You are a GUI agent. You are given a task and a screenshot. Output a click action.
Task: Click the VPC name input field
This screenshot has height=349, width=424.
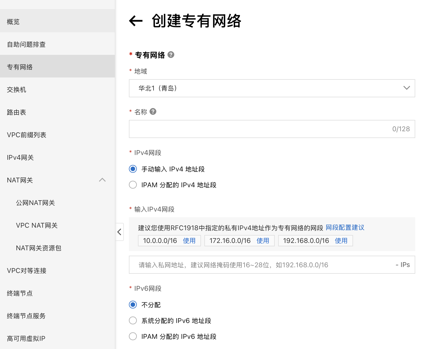(x=271, y=129)
